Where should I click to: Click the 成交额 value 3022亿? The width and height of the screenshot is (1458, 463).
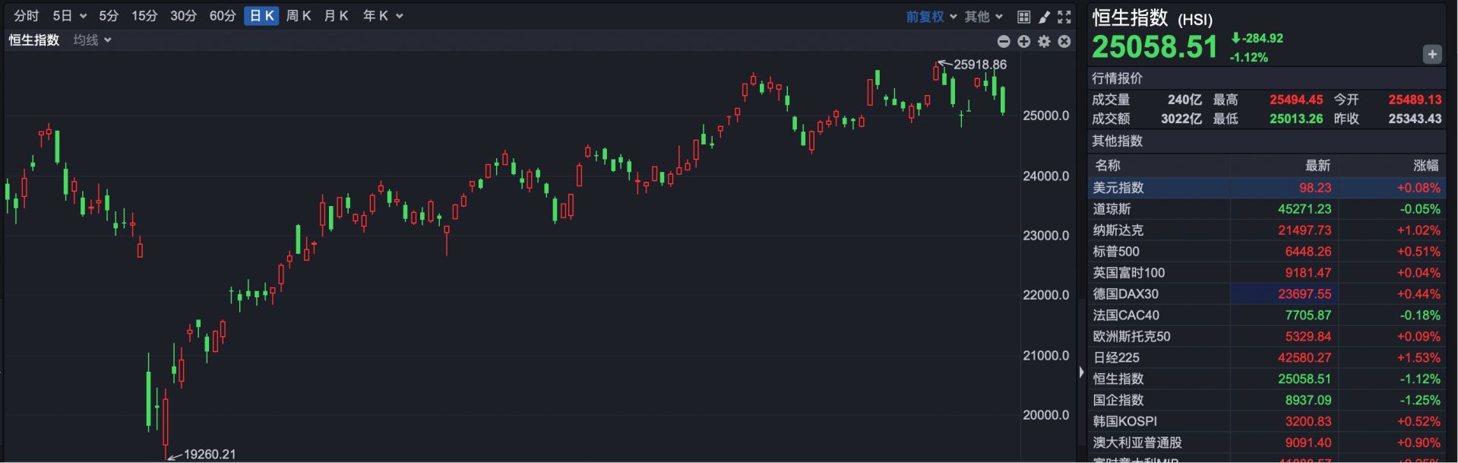tap(1181, 119)
